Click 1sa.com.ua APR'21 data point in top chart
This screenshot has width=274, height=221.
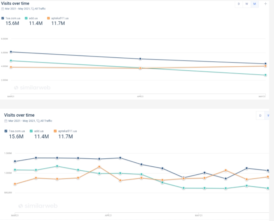click(x=140, y=59)
